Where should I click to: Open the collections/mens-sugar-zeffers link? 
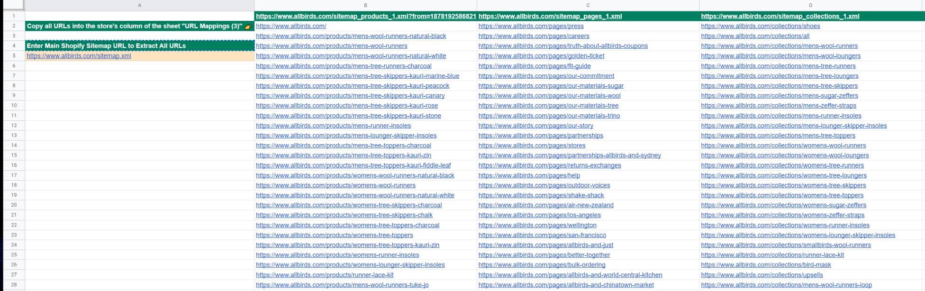pos(780,96)
